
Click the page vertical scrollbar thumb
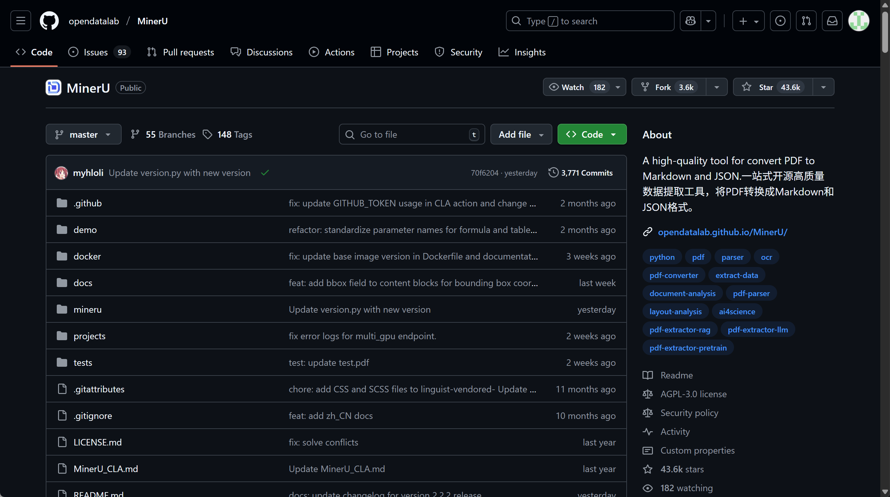pos(885,32)
